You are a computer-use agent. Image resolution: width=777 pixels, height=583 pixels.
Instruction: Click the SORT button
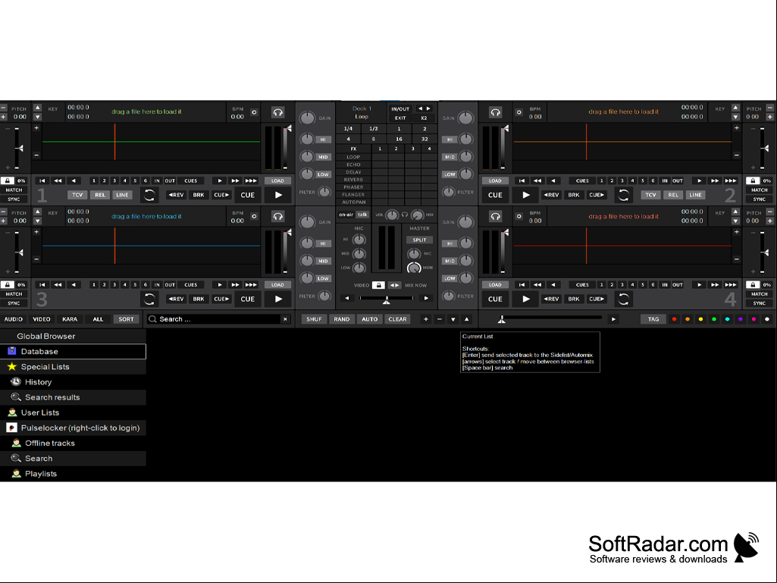(x=126, y=319)
